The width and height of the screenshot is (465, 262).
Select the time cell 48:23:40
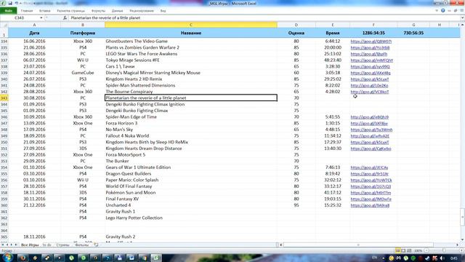pos(333,60)
